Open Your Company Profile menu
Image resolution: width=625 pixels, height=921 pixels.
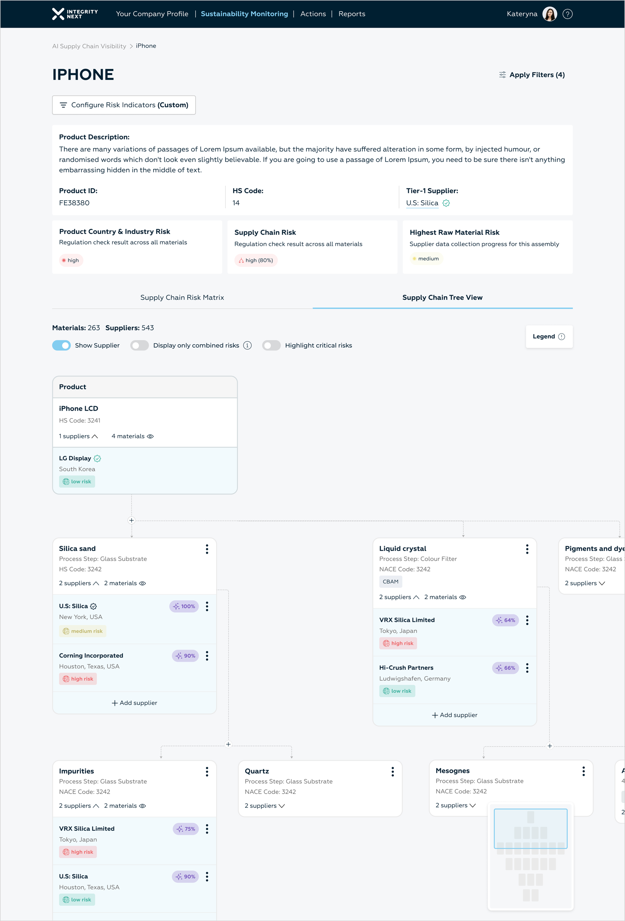click(152, 14)
